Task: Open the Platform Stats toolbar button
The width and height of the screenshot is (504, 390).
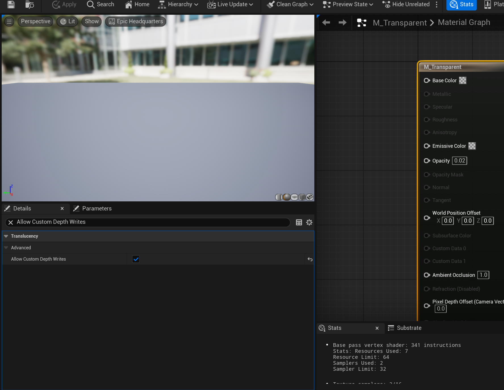Action: [x=493, y=4]
